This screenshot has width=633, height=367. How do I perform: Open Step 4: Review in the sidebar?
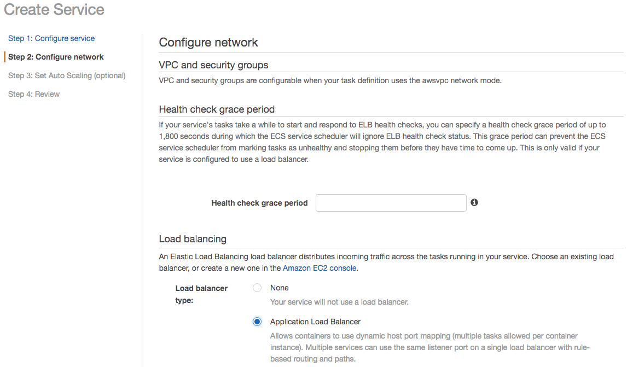click(x=34, y=94)
